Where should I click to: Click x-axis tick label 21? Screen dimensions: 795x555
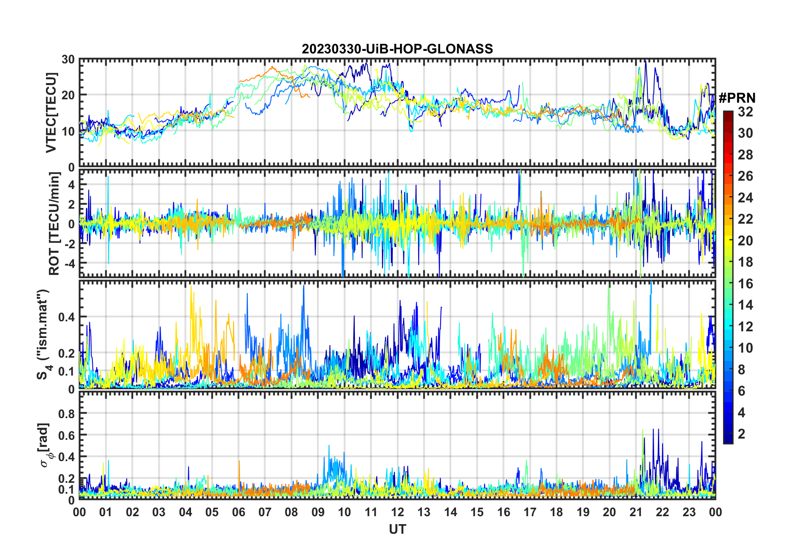pyautogui.click(x=636, y=512)
